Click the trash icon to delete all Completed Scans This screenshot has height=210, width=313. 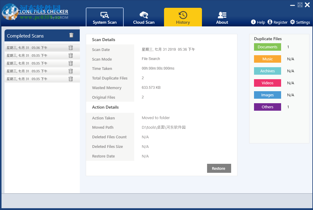[71, 35]
